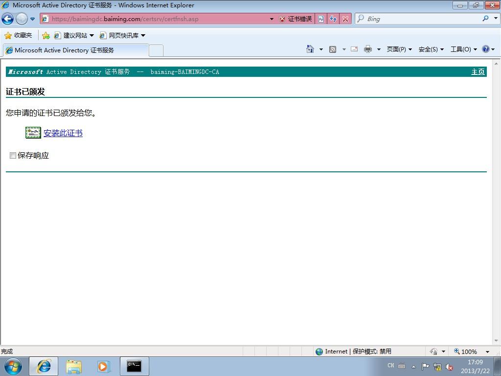Viewport: 501px width, 376px height.
Task: Click the 主页 link in header
Action: (478, 71)
